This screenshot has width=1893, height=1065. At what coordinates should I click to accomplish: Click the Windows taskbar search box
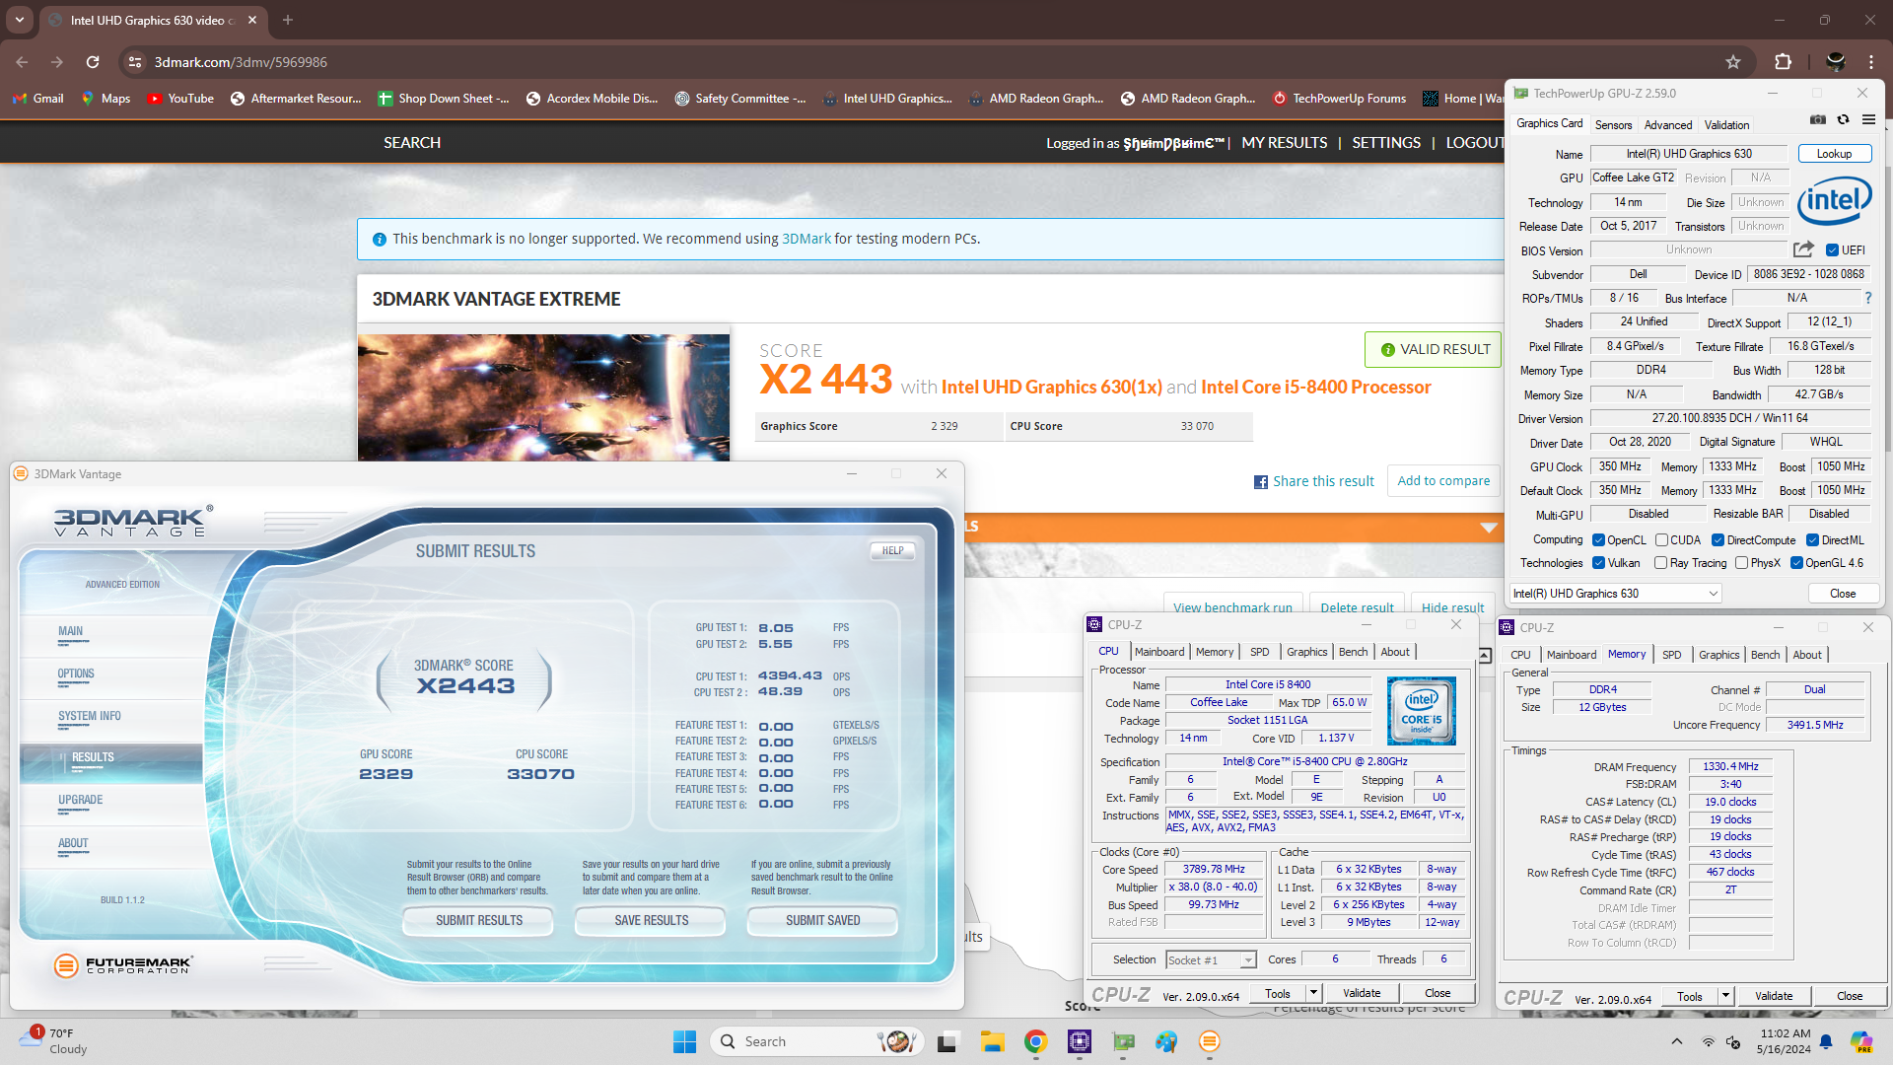pos(816,1041)
